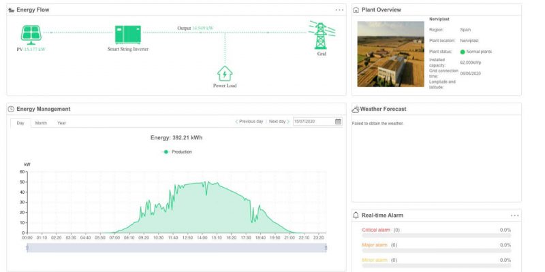Click the Smart String Inverter icon
Image resolution: width=545 pixels, height=272 pixels.
point(128,35)
